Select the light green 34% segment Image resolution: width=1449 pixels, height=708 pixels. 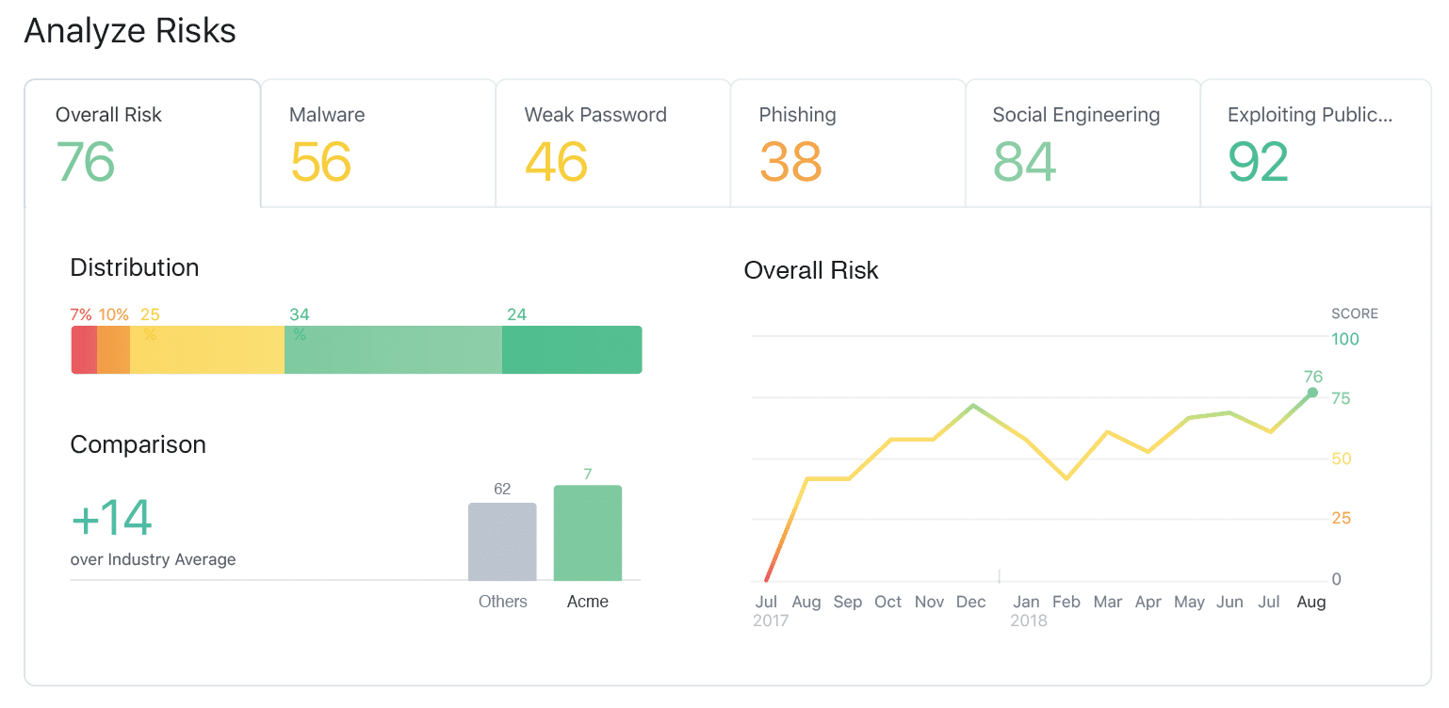[x=393, y=350]
